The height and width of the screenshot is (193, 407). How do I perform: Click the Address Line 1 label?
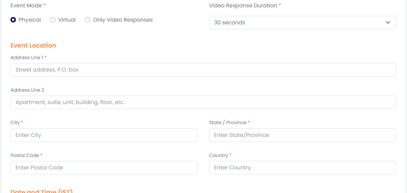27,58
